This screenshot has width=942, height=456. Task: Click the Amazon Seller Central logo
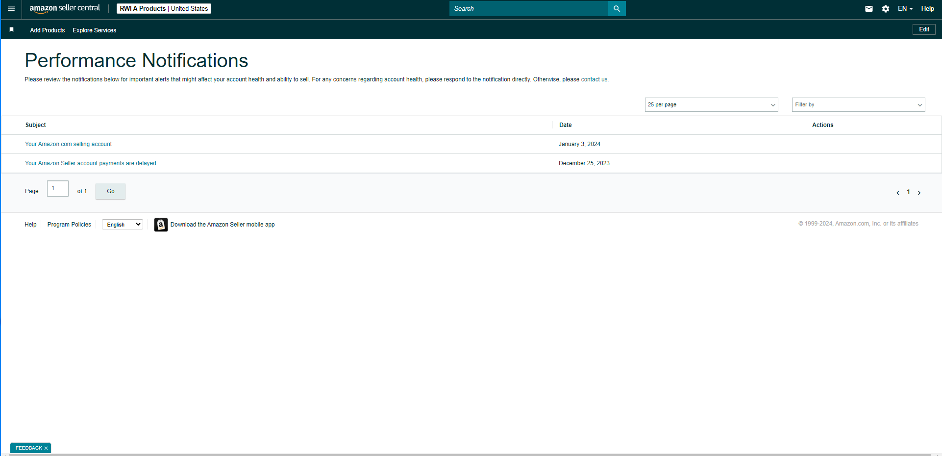tap(65, 8)
